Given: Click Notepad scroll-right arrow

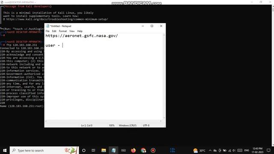Looking at the screenshot, I should click(x=161, y=121).
